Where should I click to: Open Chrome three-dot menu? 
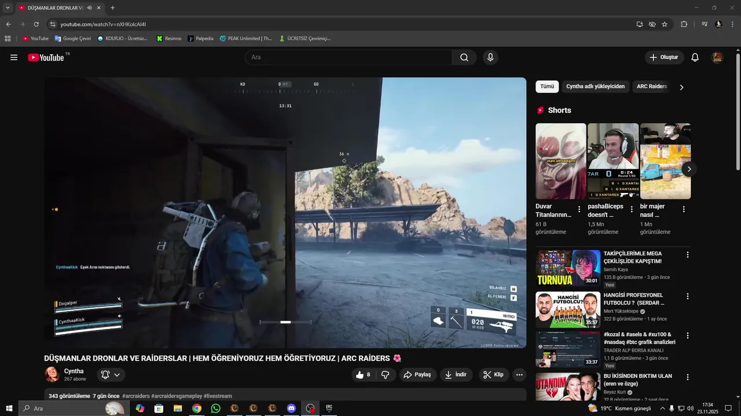tap(732, 24)
